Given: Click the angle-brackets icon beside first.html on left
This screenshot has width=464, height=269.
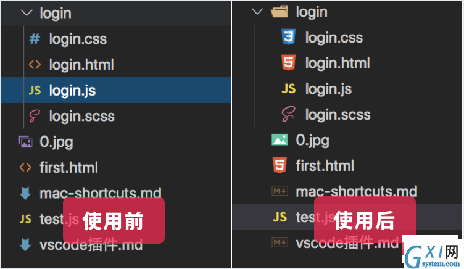Looking at the screenshot, I should point(25,167).
